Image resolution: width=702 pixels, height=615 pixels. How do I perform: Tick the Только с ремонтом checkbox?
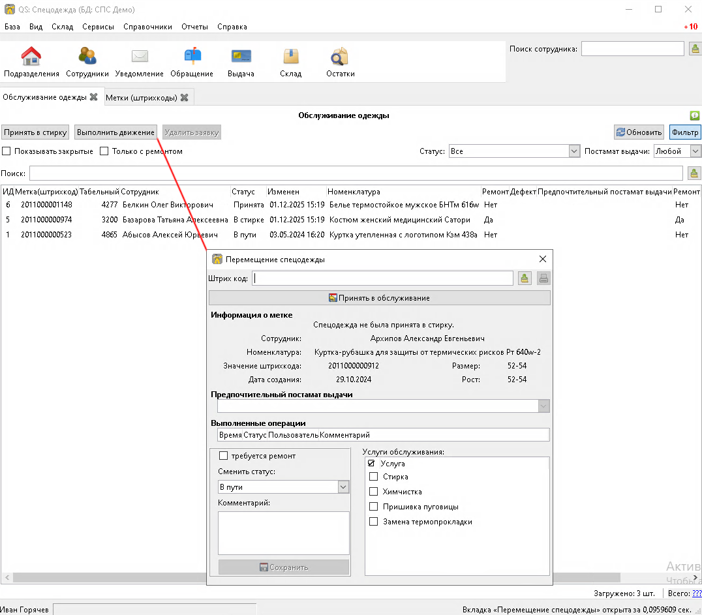click(x=104, y=151)
